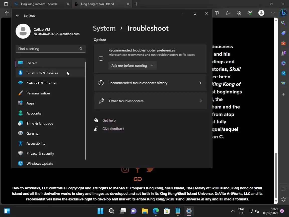
Task: Open Edge Favorites icon
Action: click(x=228, y=13)
